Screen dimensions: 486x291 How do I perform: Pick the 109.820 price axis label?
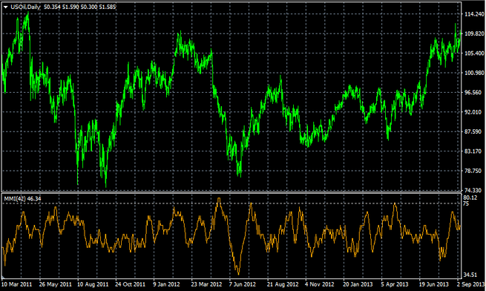point(474,34)
